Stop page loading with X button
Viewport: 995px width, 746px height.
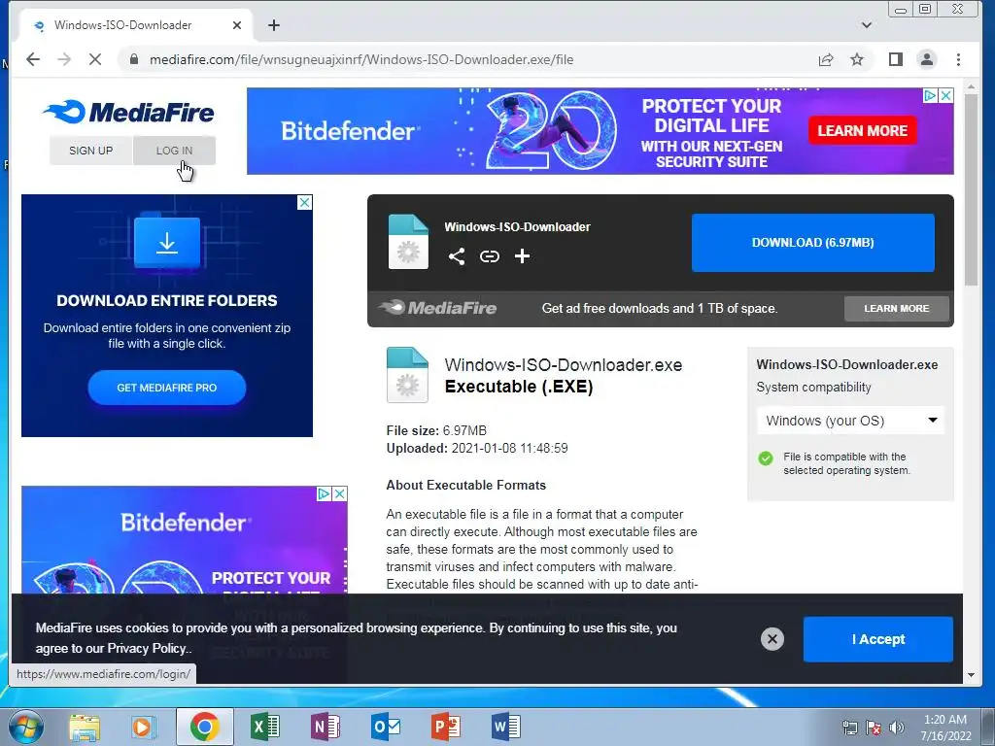(x=95, y=59)
